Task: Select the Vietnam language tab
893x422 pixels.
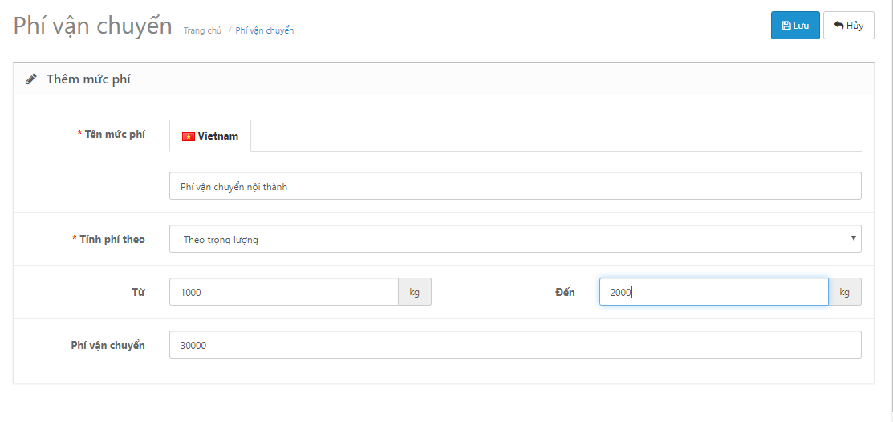Action: (x=210, y=136)
